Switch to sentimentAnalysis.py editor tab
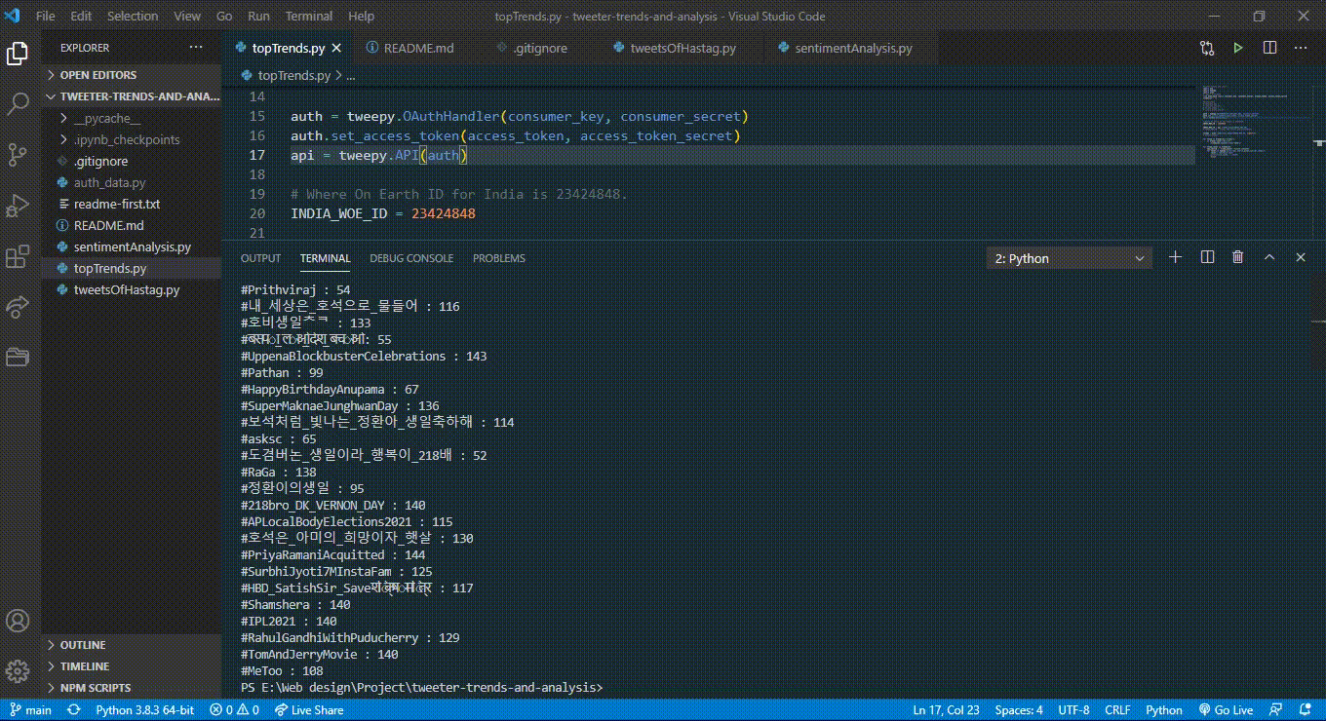Screen dimensions: 1326x721 pyautogui.click(x=853, y=48)
